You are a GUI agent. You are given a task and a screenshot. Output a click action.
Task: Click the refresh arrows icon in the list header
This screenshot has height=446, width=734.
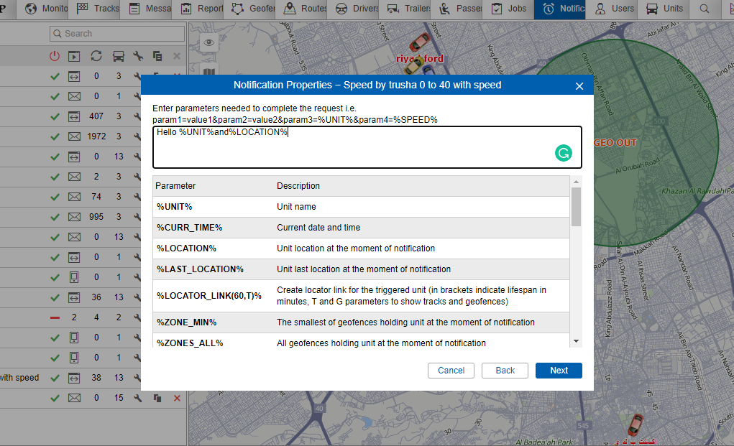(96, 56)
